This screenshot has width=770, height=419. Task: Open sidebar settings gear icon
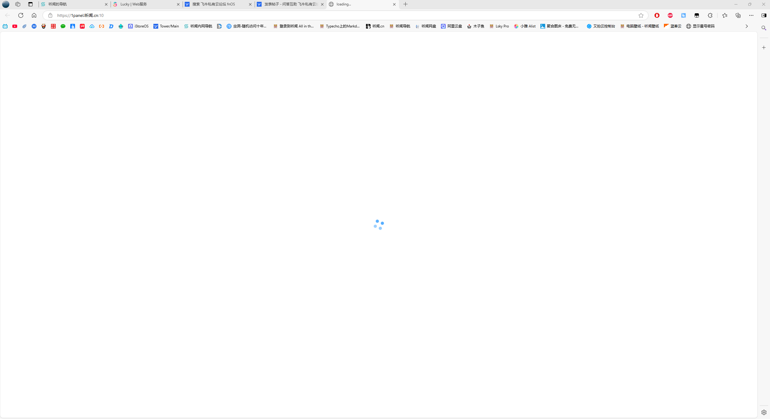pos(764,412)
